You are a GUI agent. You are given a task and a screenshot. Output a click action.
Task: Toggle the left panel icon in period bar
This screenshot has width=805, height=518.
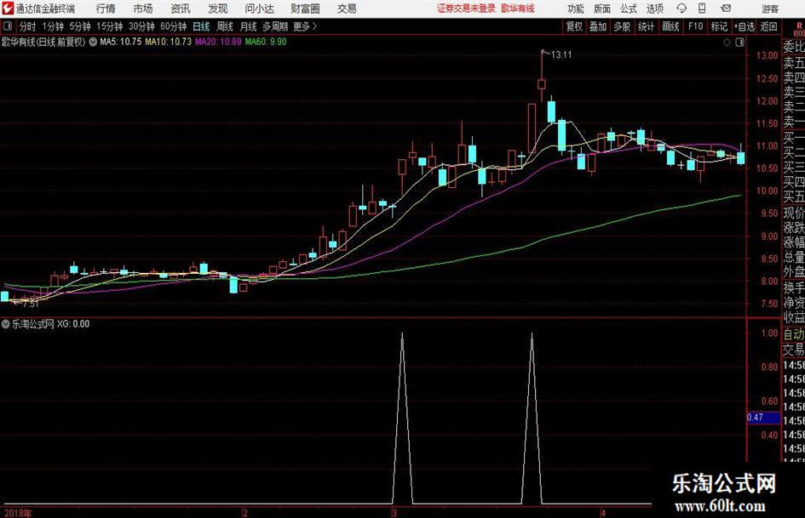click(x=7, y=26)
